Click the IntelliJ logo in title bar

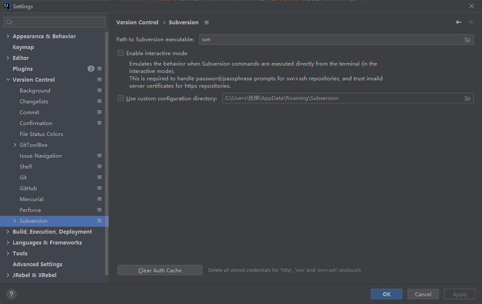7,6
